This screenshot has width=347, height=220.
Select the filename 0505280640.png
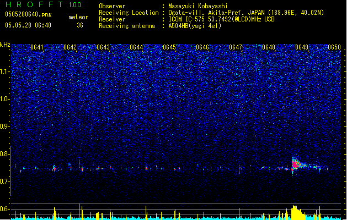(x=28, y=14)
